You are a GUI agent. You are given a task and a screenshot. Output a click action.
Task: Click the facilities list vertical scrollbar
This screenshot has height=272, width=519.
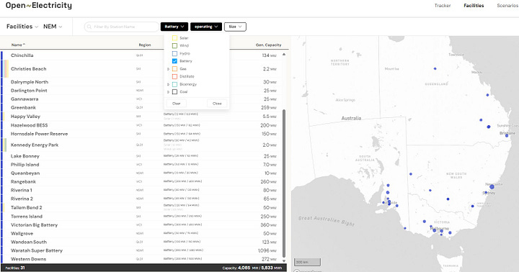point(284,183)
